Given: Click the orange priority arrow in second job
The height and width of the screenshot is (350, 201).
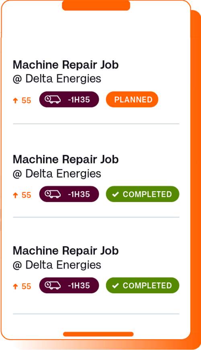Looking at the screenshot, I should (15, 195).
